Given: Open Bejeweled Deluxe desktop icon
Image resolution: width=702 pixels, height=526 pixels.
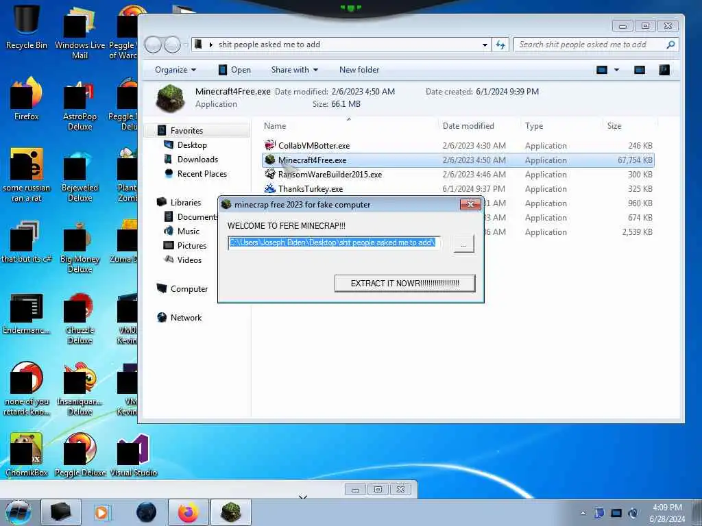Looking at the screenshot, I should (80, 175).
